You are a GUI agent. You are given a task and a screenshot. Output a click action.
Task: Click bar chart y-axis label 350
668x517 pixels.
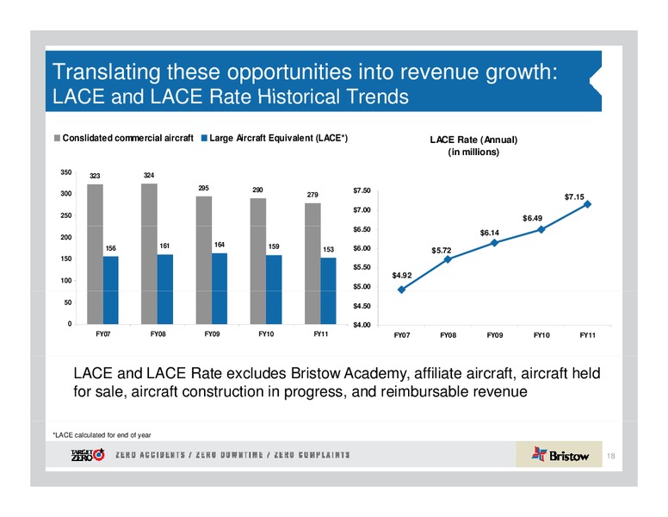(66, 172)
